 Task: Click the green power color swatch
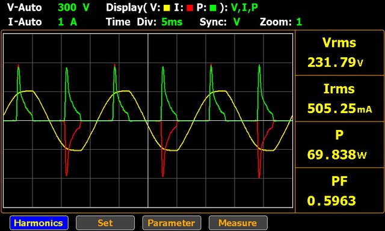point(213,8)
